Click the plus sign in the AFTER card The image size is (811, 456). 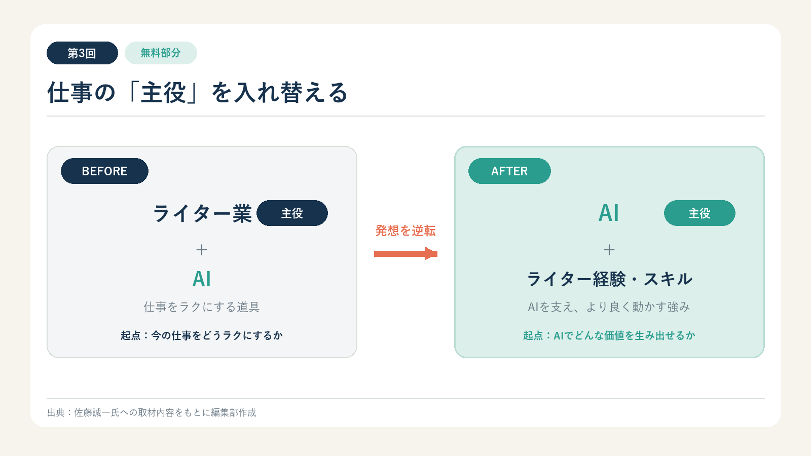[609, 250]
